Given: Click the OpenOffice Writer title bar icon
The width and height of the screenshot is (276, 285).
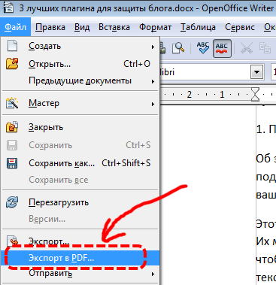Looking at the screenshot, I should (8, 8).
